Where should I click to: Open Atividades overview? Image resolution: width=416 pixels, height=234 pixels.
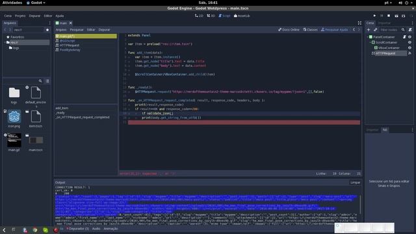coord(12,3)
